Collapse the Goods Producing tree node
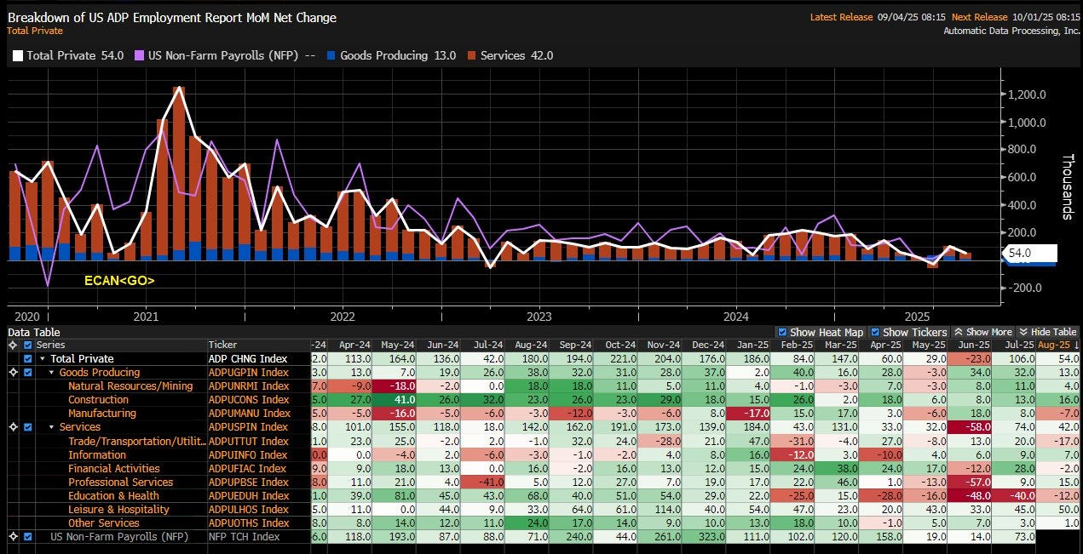 [51, 373]
